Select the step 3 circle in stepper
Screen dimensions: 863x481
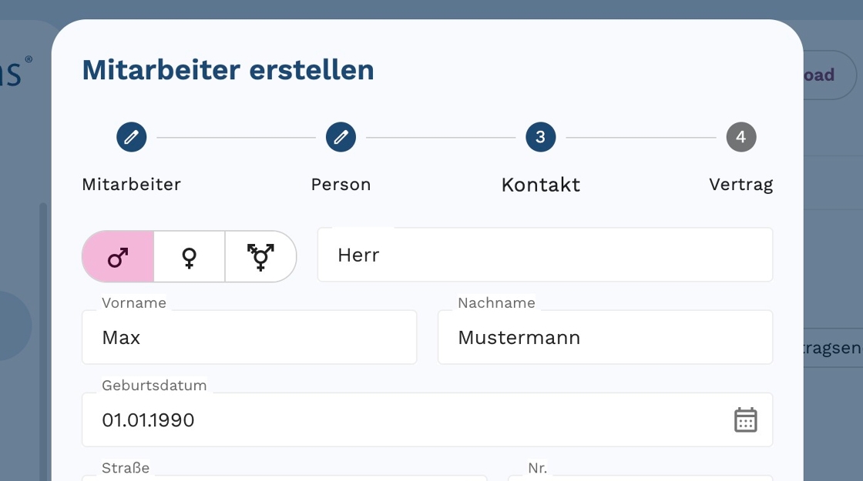click(540, 137)
